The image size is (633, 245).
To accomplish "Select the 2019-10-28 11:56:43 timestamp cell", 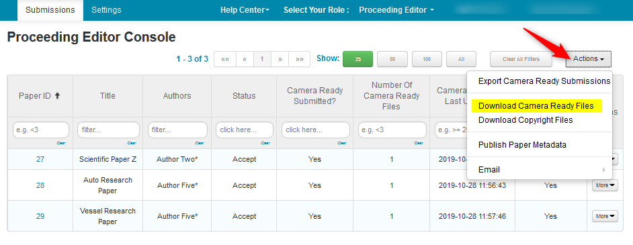I will coord(472,185).
